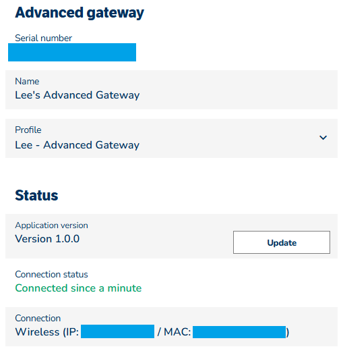This screenshot has height=351, width=343.
Task: Click the Connected since a minute status
Action: [x=78, y=288]
